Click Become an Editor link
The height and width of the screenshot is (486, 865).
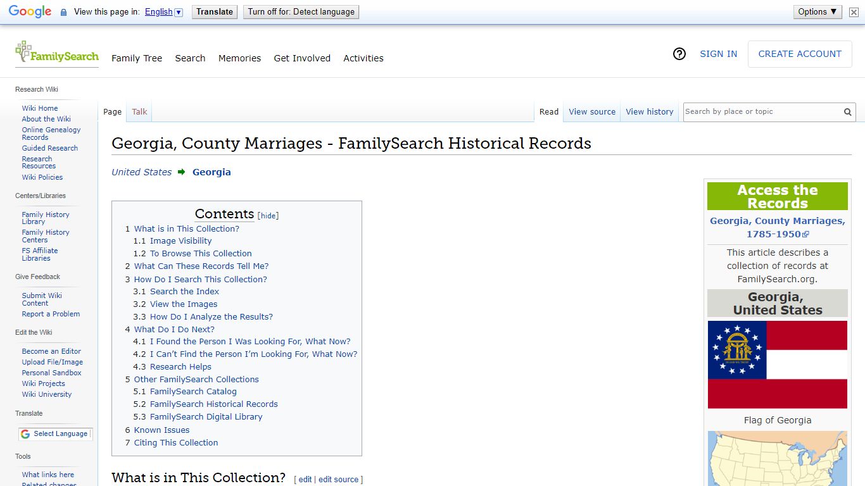click(x=51, y=351)
